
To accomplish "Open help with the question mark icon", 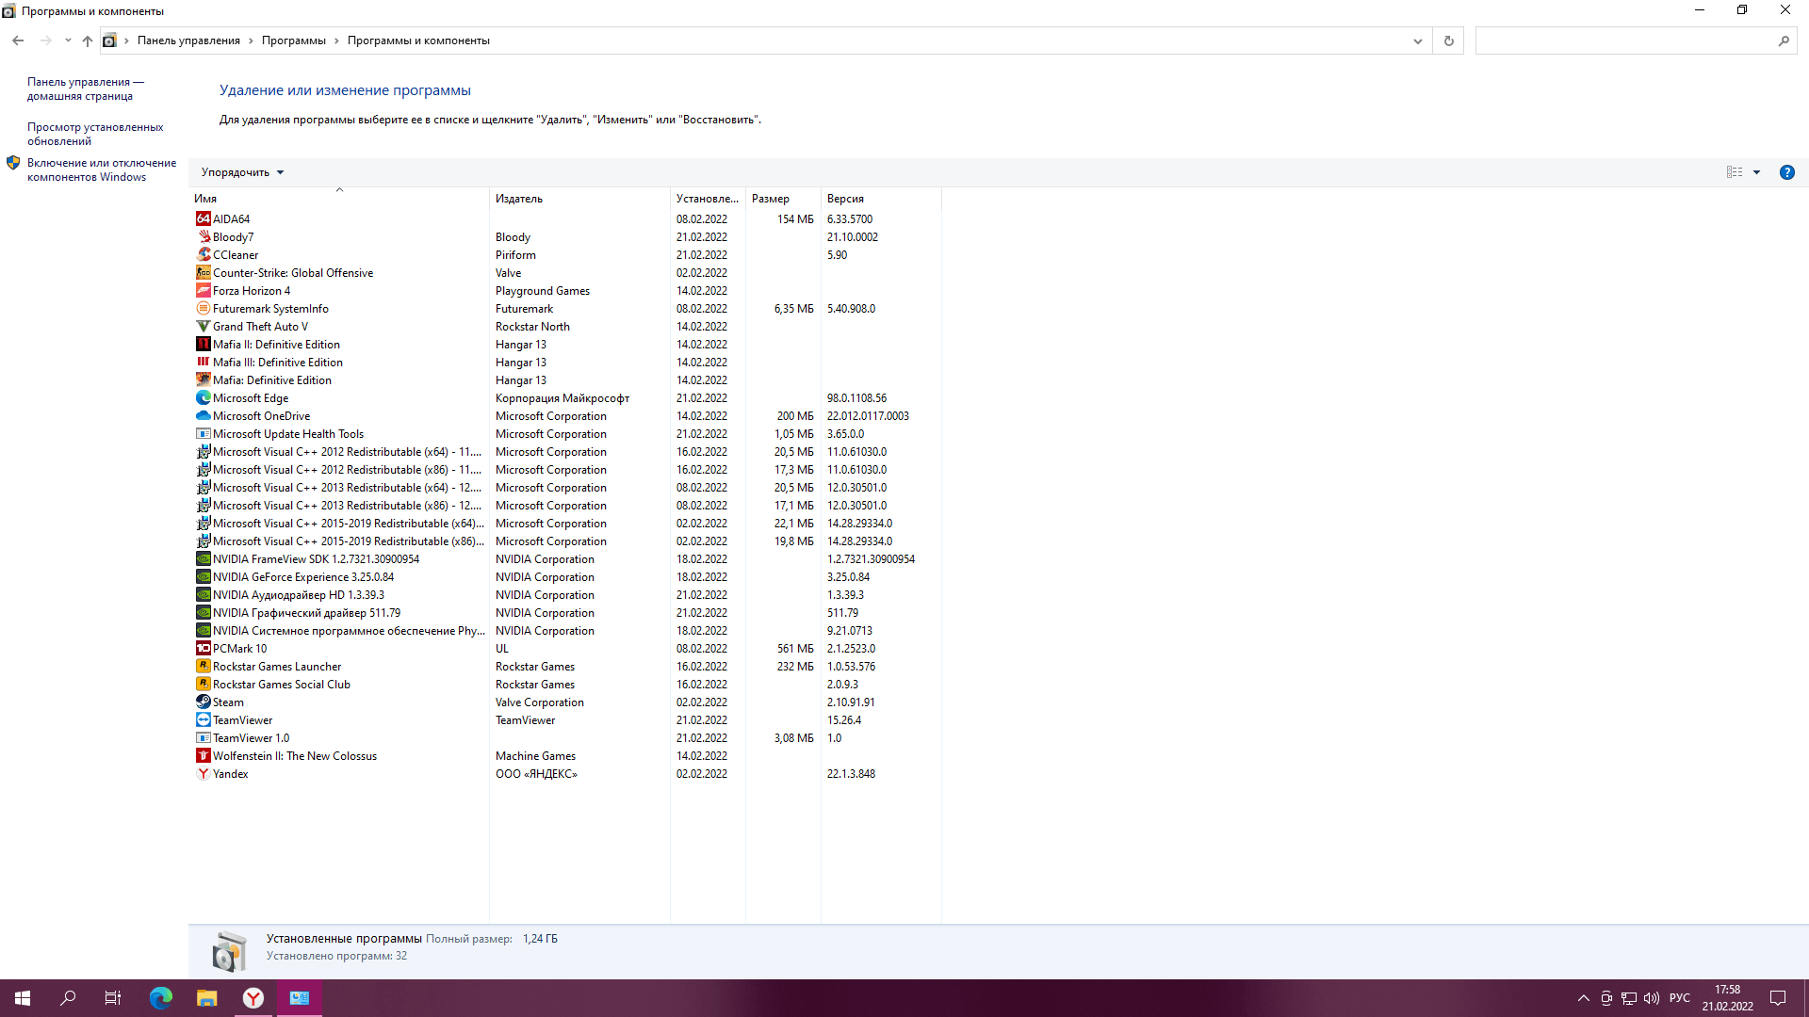I will click(1786, 172).
